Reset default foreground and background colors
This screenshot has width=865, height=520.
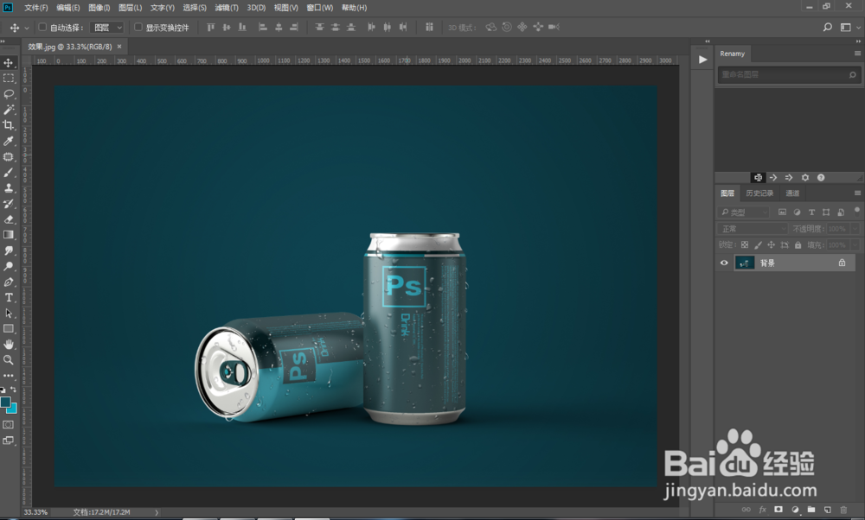tap(3, 390)
